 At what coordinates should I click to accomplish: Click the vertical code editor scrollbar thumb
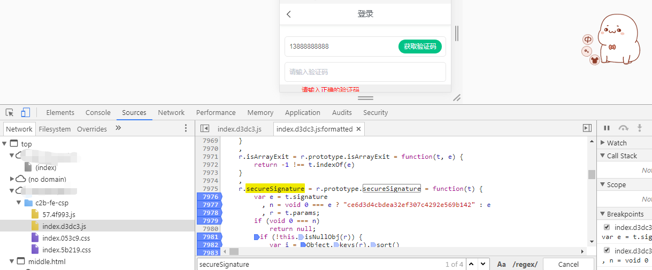[x=592, y=174]
